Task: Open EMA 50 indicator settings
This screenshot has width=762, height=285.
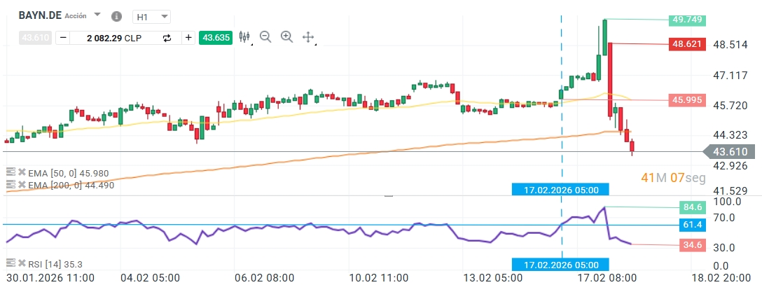Action: tap(11, 172)
